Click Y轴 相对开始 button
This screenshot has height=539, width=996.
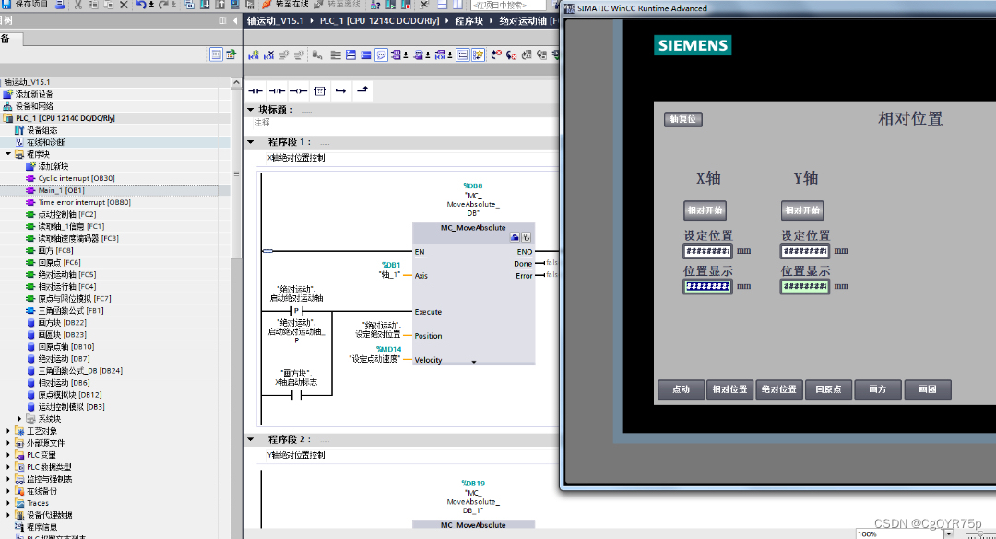click(802, 210)
